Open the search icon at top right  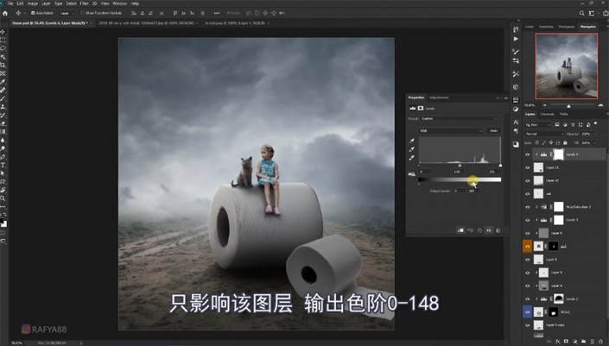pyautogui.click(x=582, y=13)
